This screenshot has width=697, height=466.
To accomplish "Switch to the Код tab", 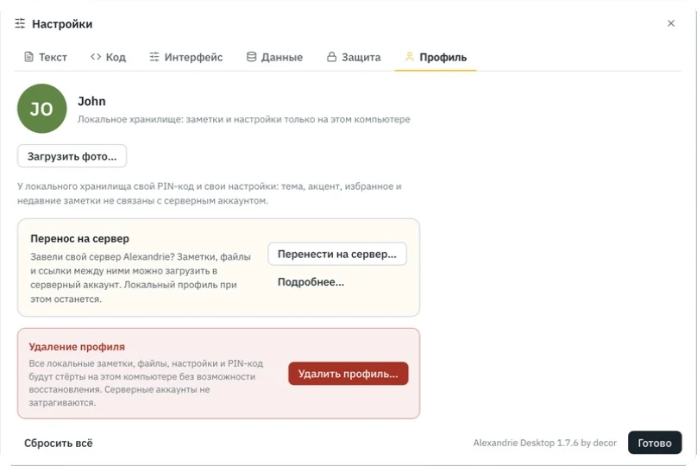I will point(108,57).
